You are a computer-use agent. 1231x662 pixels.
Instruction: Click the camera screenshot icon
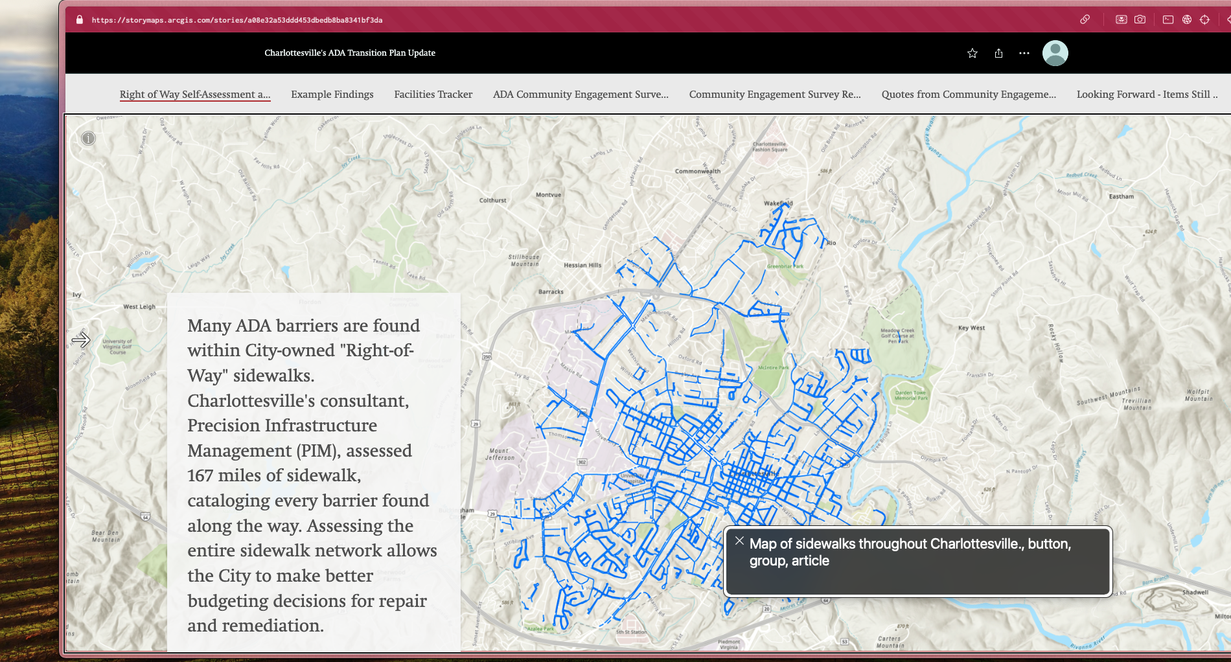tap(1140, 19)
